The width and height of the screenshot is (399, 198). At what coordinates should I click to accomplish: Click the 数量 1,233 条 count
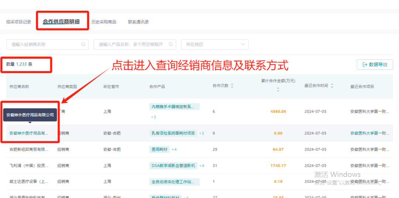[19, 64]
